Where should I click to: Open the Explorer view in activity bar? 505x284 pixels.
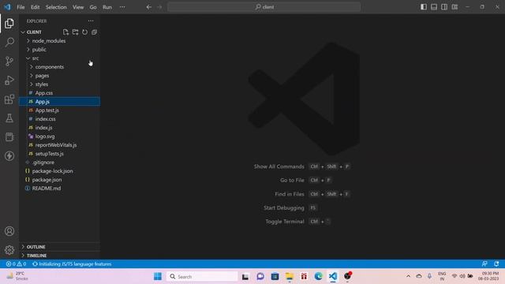coord(9,23)
